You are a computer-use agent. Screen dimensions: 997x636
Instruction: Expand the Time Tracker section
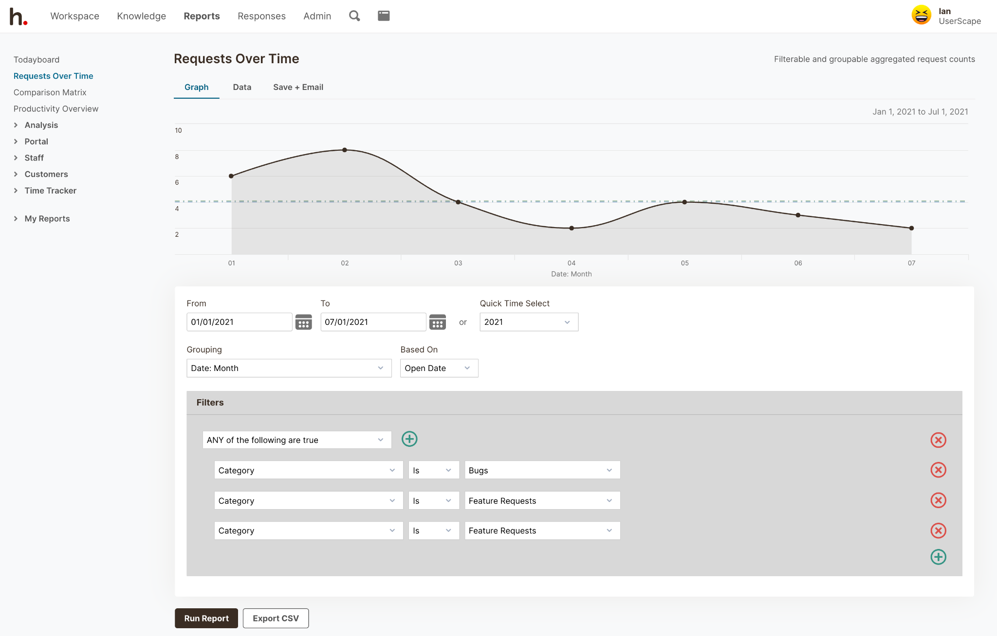point(45,191)
